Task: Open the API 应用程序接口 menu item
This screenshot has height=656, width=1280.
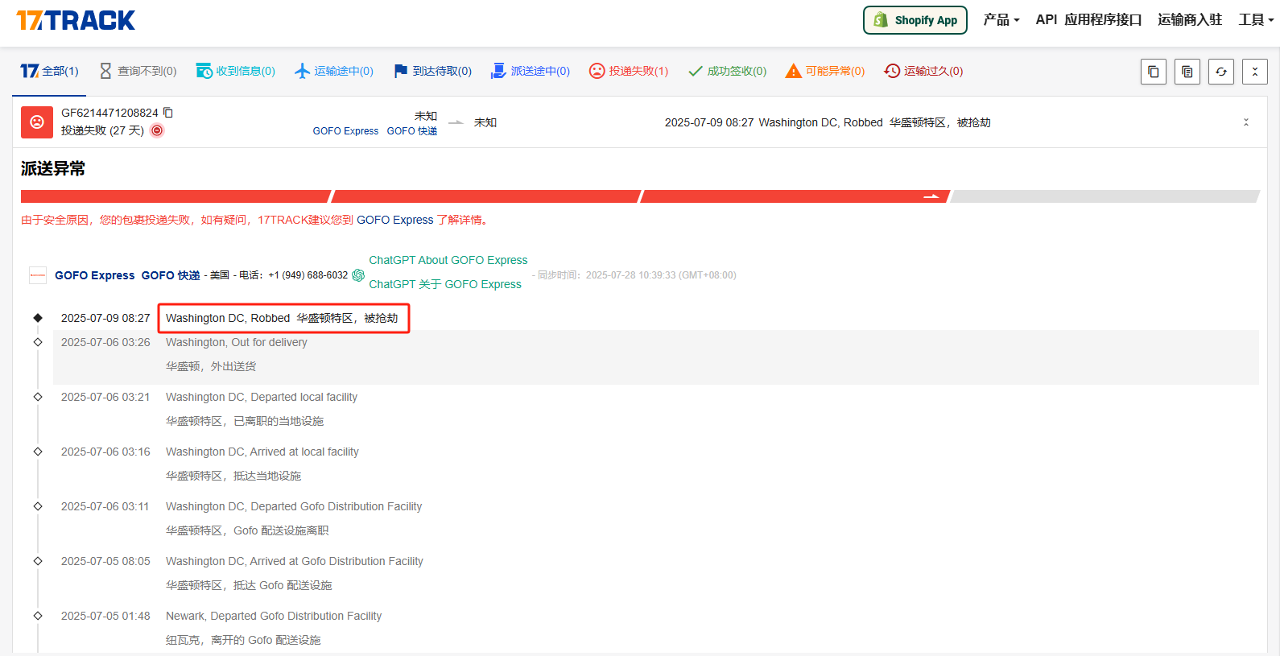Action: coord(1088,20)
